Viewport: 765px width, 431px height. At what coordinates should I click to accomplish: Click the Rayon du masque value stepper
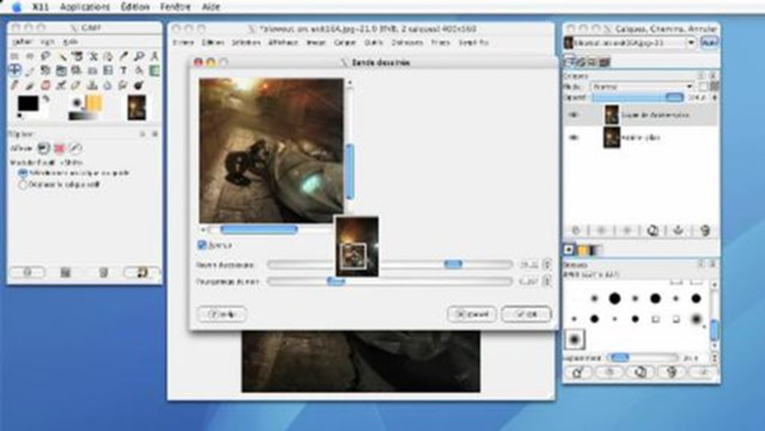[x=547, y=264]
